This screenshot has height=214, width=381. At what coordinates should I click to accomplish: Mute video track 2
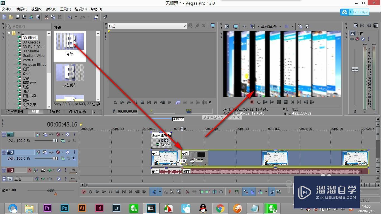[67, 152]
